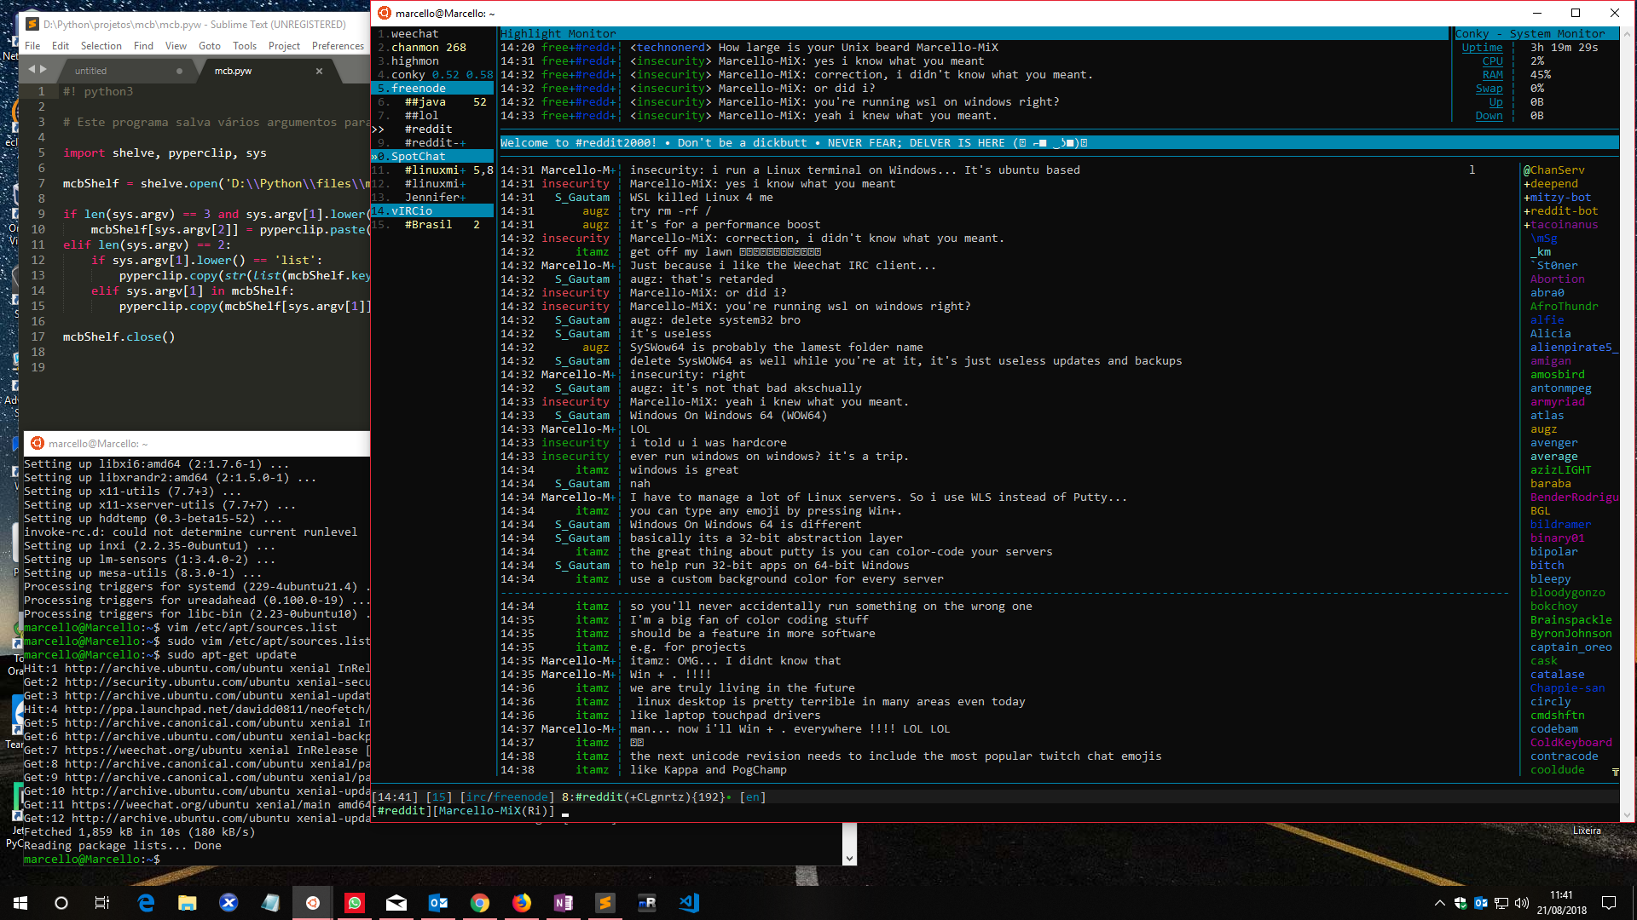
Task: Click @ChanServ in the nick list
Action: [1553, 170]
